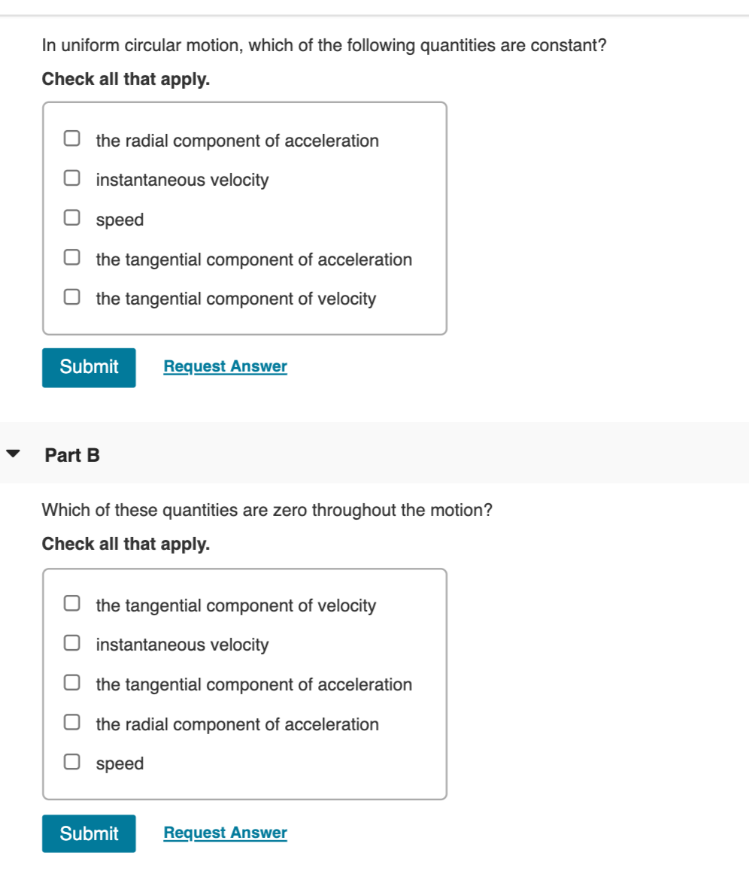Check tangential component of acceleration under Part B
This screenshot has height=871, width=749.
pos(71,684)
